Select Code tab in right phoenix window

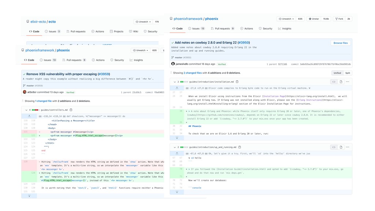click(178, 29)
